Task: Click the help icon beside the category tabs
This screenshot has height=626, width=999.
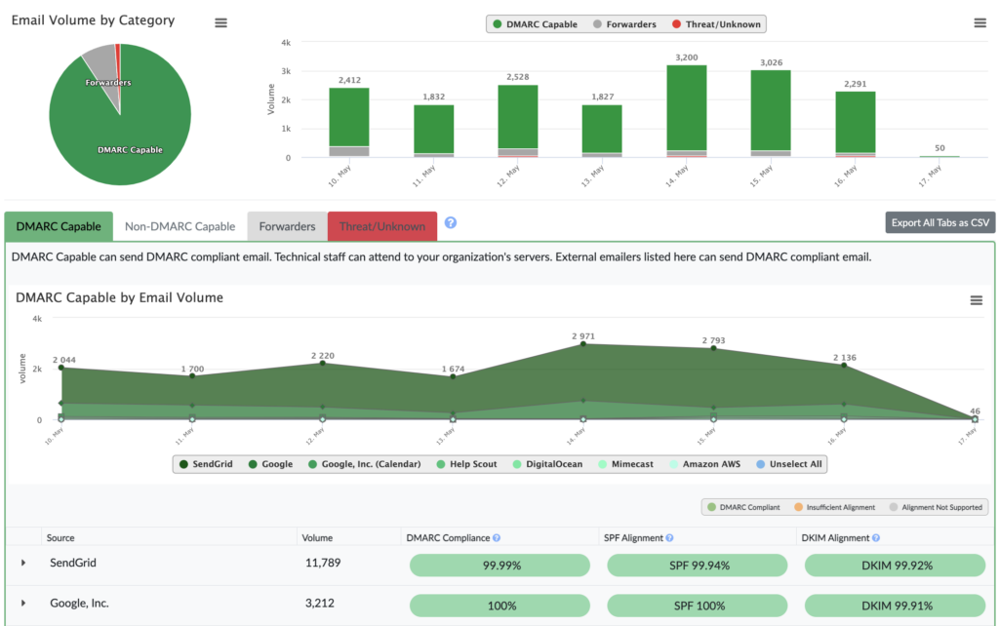Action: 451,223
